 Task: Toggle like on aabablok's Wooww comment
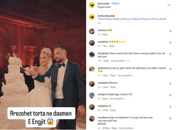170,84
